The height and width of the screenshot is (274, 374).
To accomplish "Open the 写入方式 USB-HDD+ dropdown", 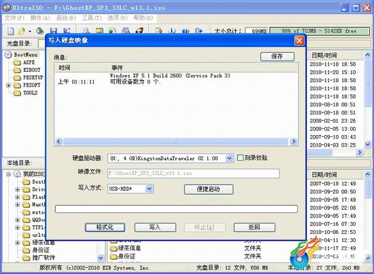I will coord(149,189).
